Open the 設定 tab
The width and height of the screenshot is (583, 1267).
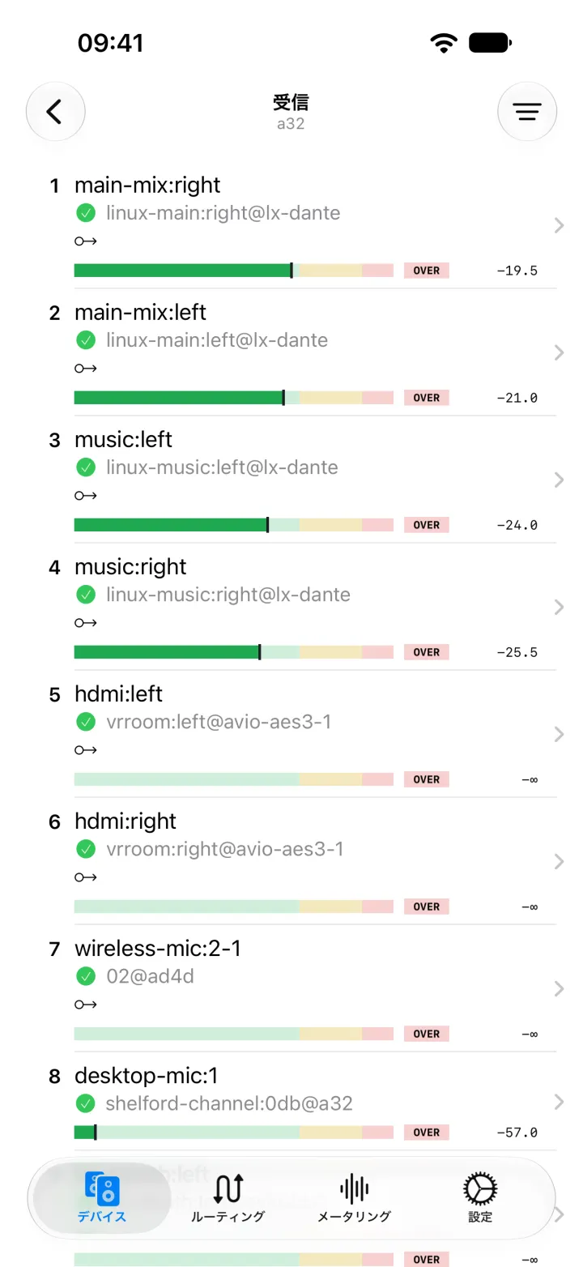click(x=480, y=1199)
